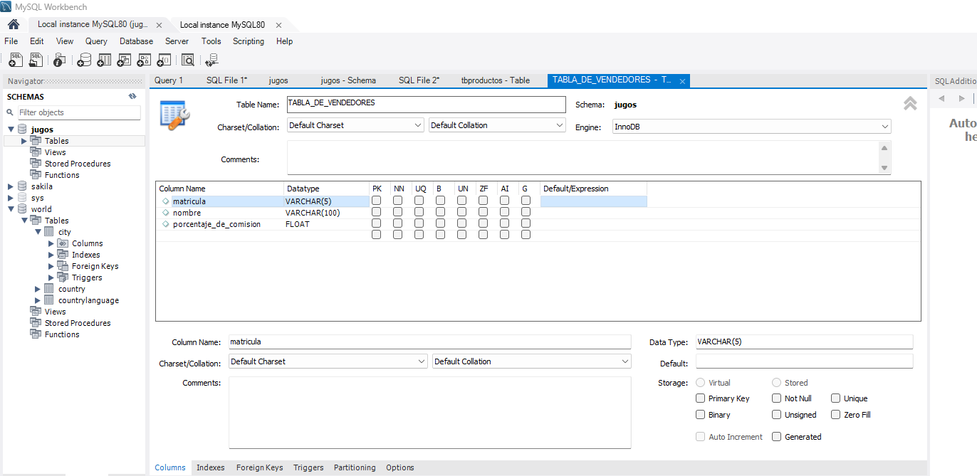
Task: Check the NN box for nombre row
Action: tap(397, 212)
